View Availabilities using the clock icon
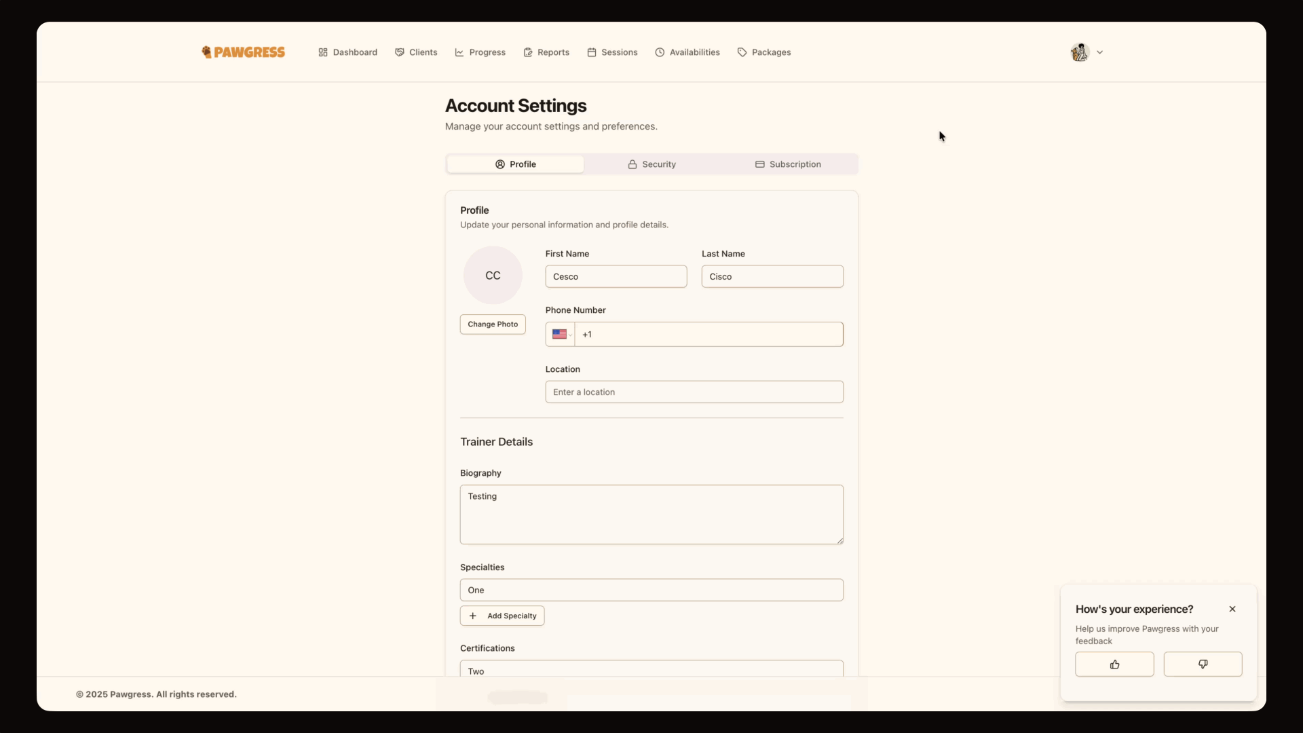This screenshot has width=1303, height=733. [x=687, y=52]
